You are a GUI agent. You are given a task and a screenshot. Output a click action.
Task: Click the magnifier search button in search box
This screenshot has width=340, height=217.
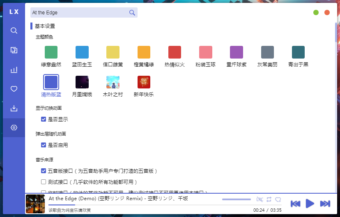tap(132, 13)
